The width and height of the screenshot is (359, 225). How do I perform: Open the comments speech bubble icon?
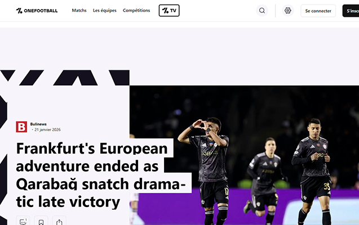click(23, 222)
